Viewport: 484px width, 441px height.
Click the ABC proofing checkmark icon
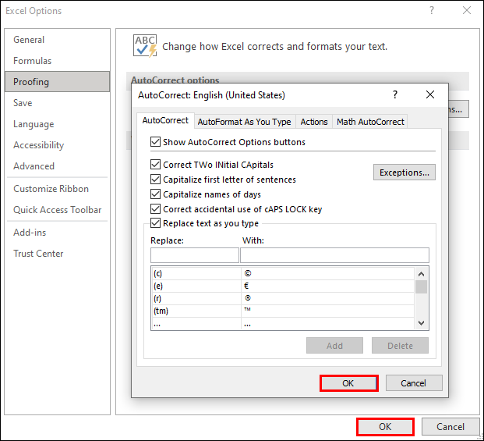146,46
